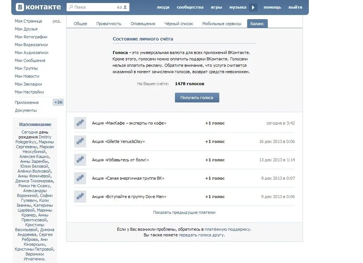This screenshot has height=263, width=363.
Task: Click the ред. edit link
Action: pos(57,21)
